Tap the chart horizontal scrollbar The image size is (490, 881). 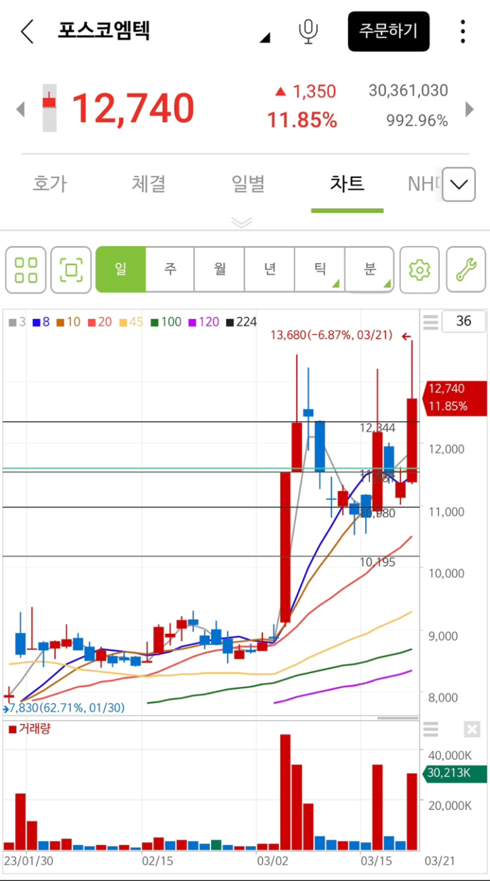[x=398, y=718]
